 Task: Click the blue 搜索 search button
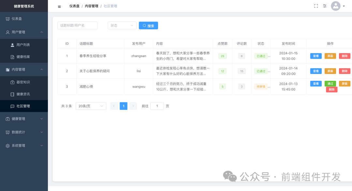(148, 25)
